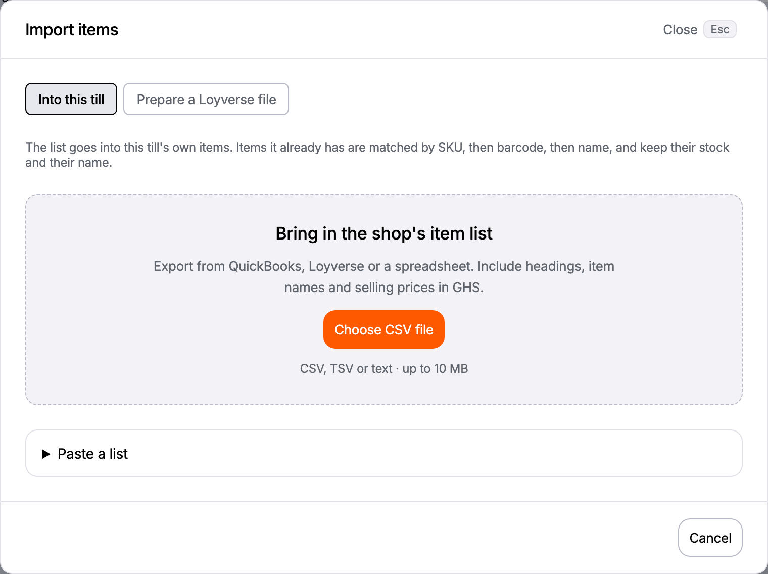Expand the "Paste a list" section
The image size is (768, 574).
click(x=384, y=453)
